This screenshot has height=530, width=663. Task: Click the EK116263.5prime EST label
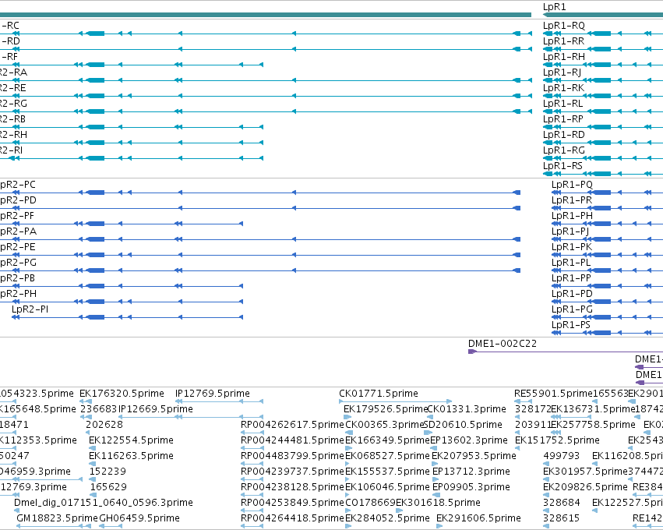(x=131, y=457)
